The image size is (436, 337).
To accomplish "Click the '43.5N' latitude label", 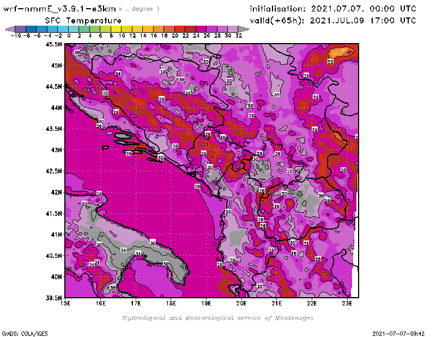I will pyautogui.click(x=53, y=129).
